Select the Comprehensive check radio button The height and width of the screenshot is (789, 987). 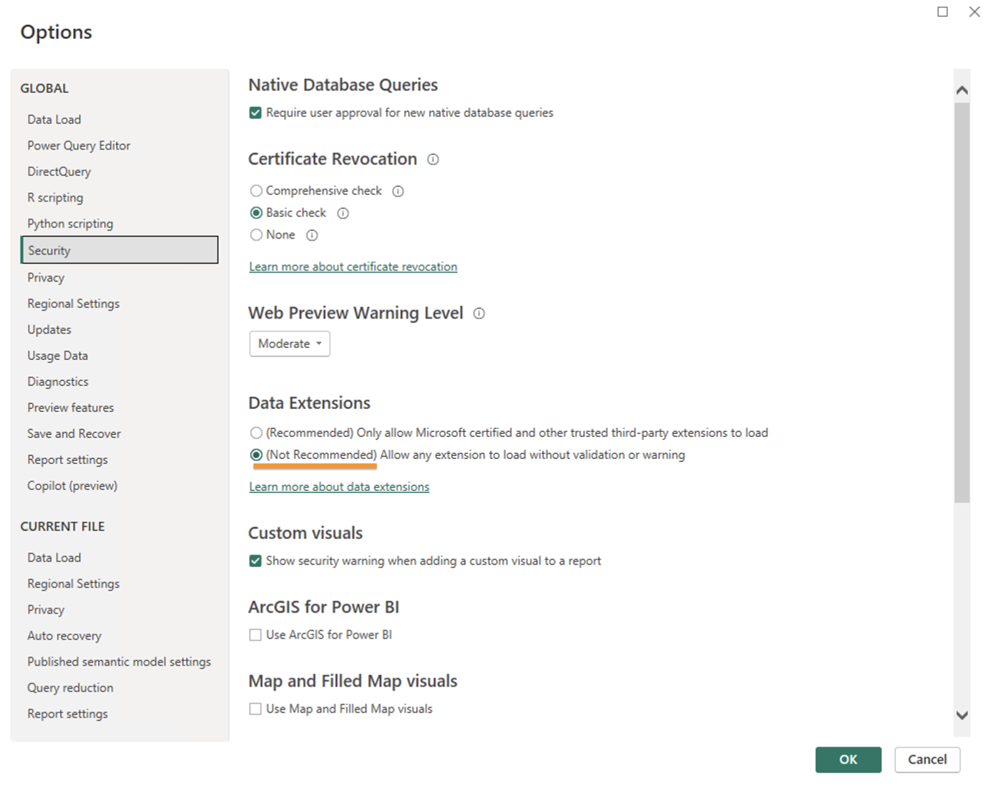click(x=256, y=191)
